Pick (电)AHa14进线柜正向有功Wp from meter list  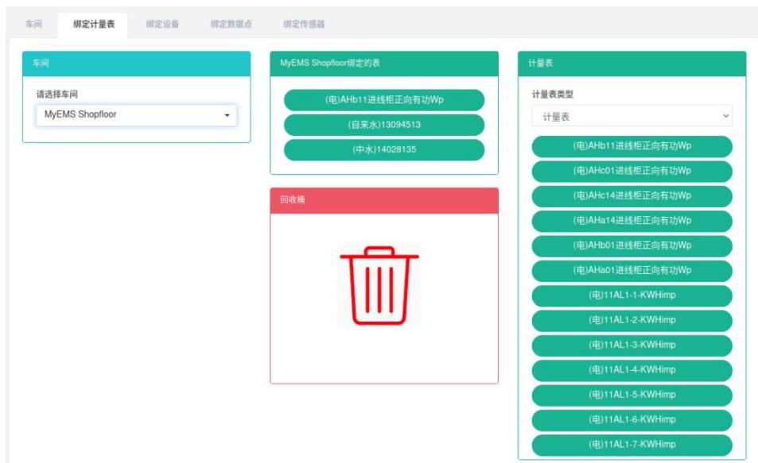pyautogui.click(x=632, y=221)
